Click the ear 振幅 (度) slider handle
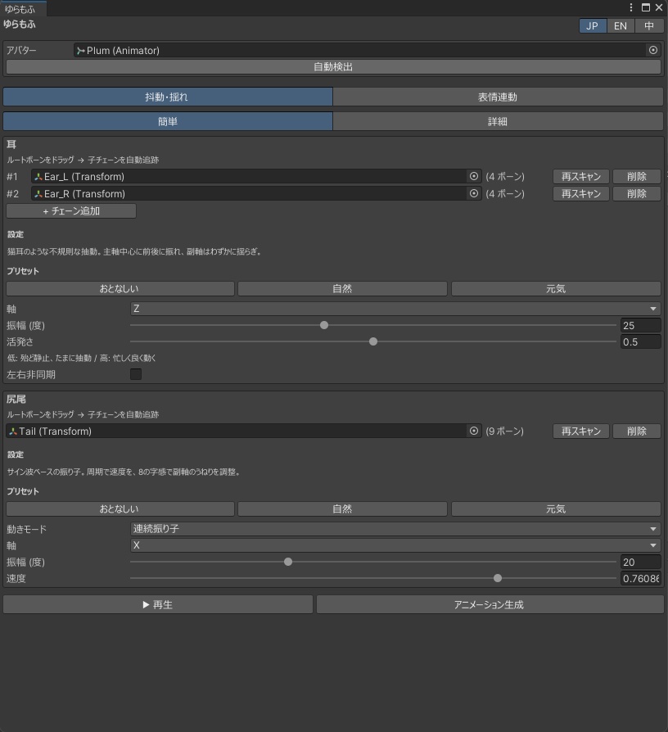Image resolution: width=668 pixels, height=732 pixels. tap(324, 325)
